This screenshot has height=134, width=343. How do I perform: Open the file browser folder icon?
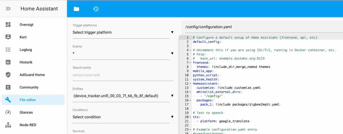(76, 9)
